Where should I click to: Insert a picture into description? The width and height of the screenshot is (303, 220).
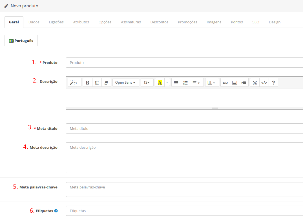(x=235, y=83)
